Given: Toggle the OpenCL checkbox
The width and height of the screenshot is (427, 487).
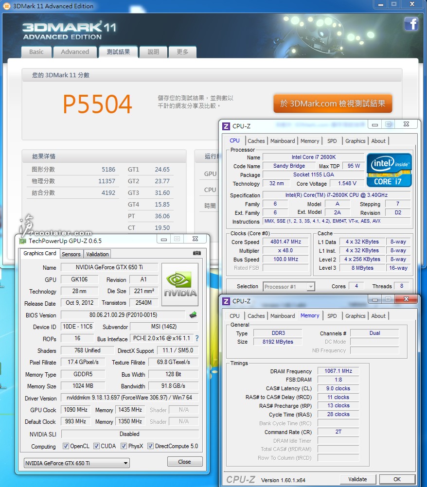Looking at the screenshot, I should (66, 446).
